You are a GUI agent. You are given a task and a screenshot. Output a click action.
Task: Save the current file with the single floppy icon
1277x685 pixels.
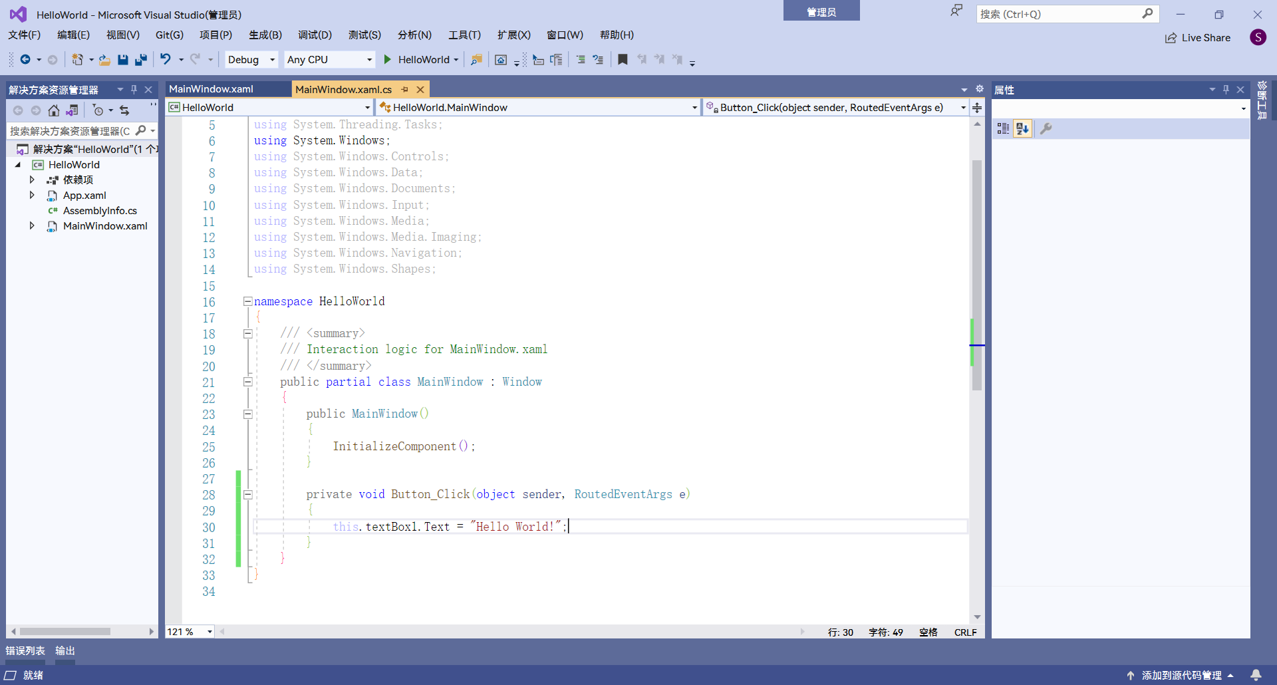tap(123, 60)
